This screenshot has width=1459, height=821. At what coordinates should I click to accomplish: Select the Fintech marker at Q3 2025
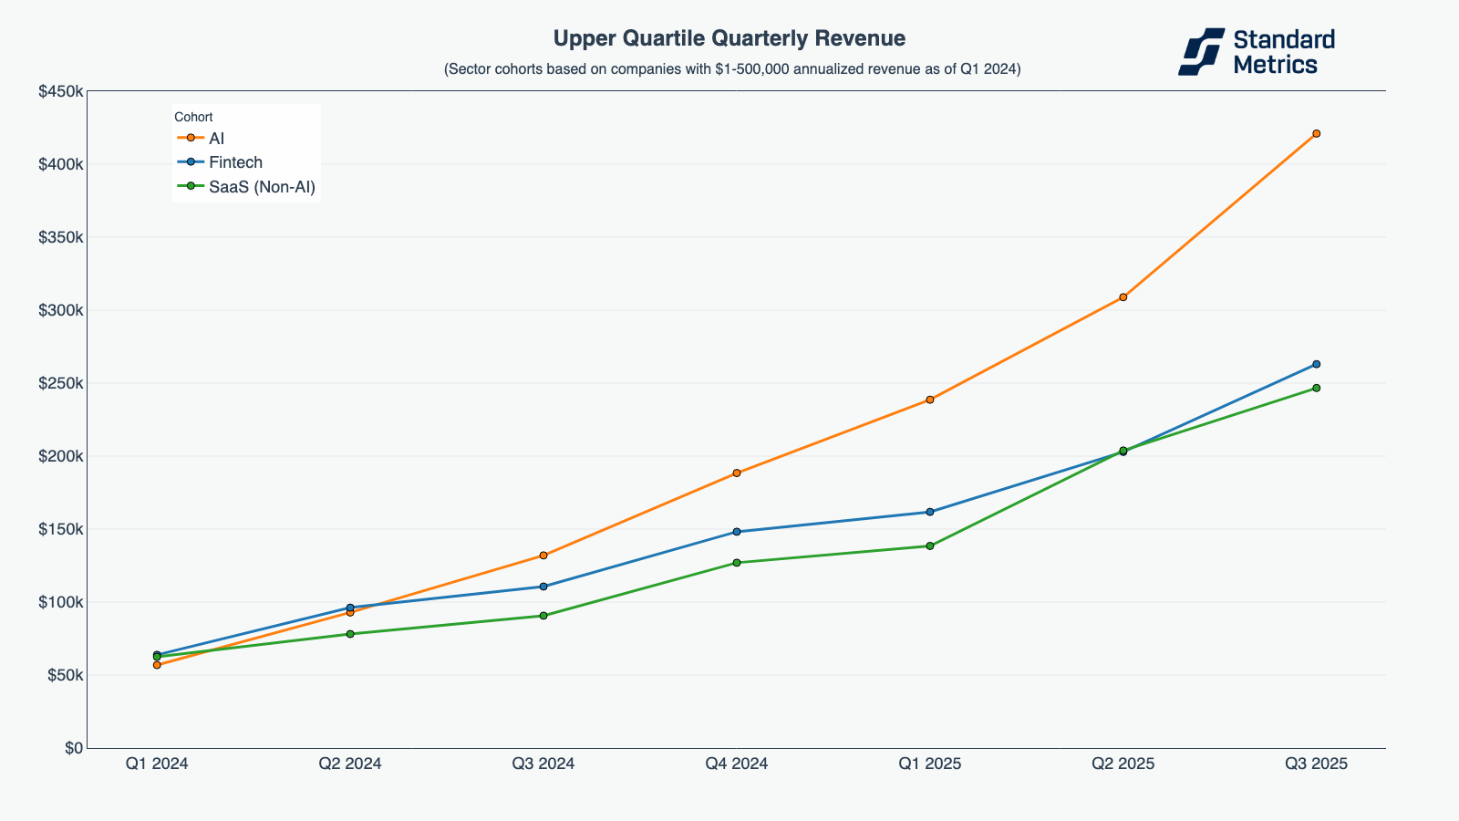click(x=1316, y=364)
